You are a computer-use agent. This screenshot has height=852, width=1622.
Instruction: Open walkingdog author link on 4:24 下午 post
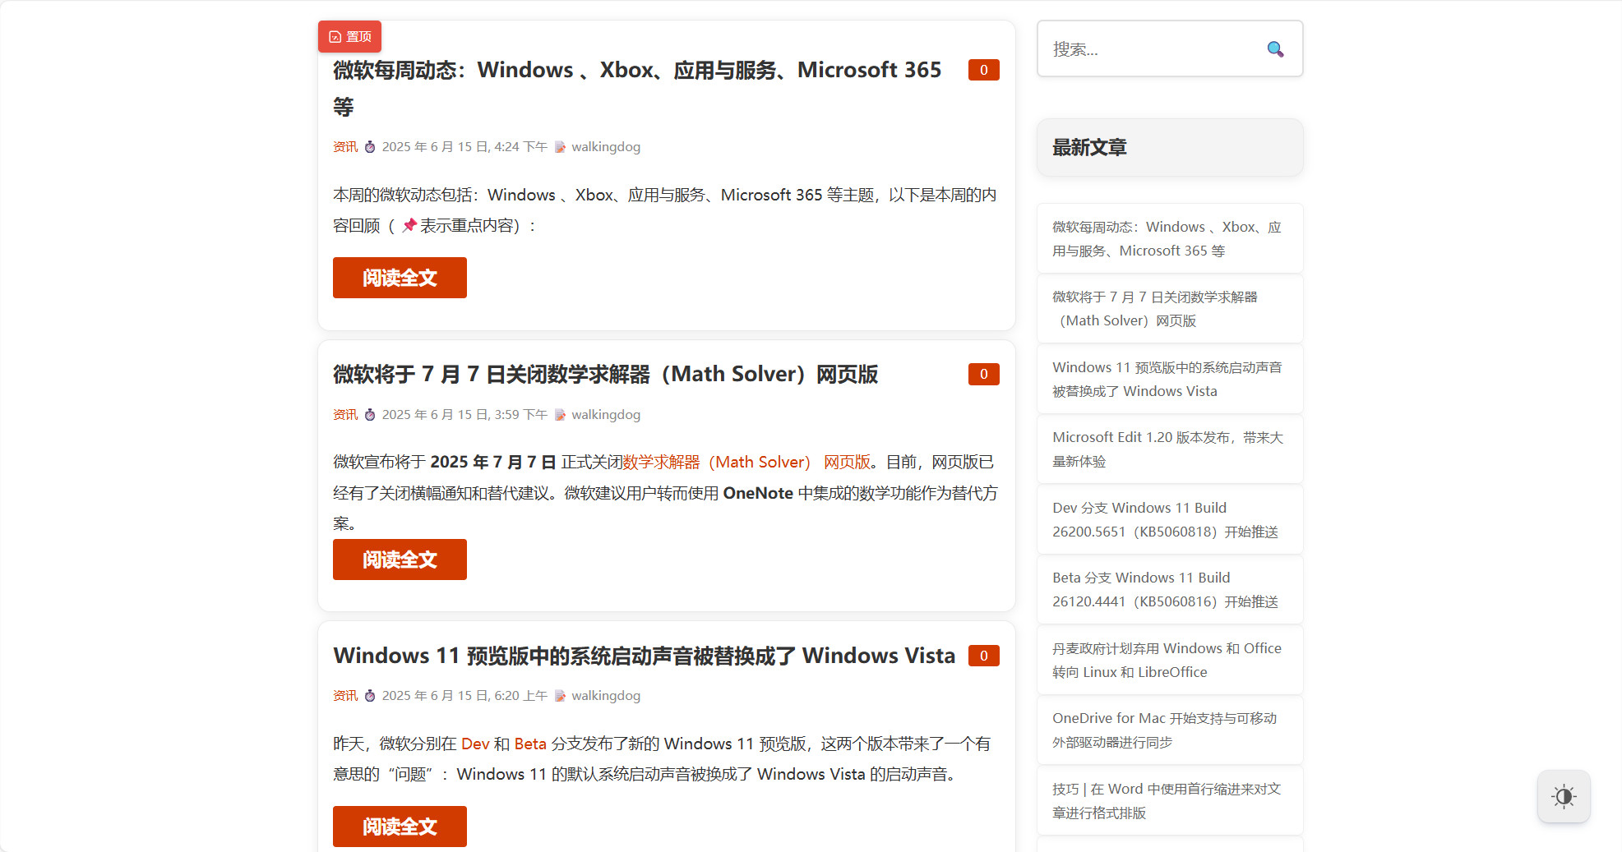[x=606, y=147]
